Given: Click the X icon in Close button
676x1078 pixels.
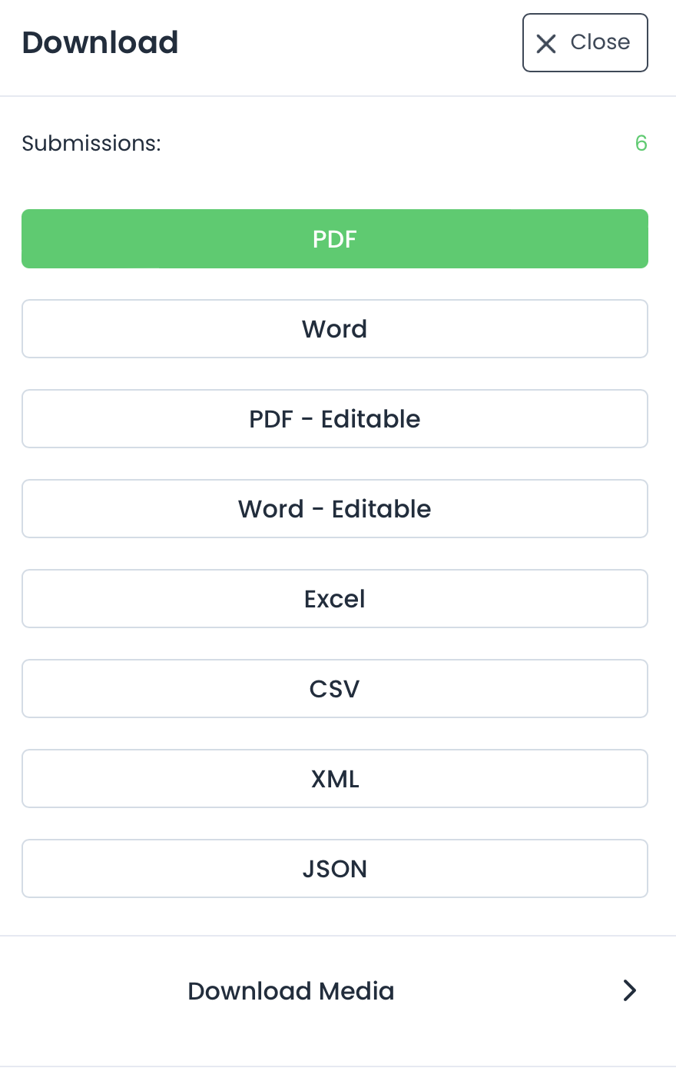Looking at the screenshot, I should pyautogui.click(x=546, y=44).
